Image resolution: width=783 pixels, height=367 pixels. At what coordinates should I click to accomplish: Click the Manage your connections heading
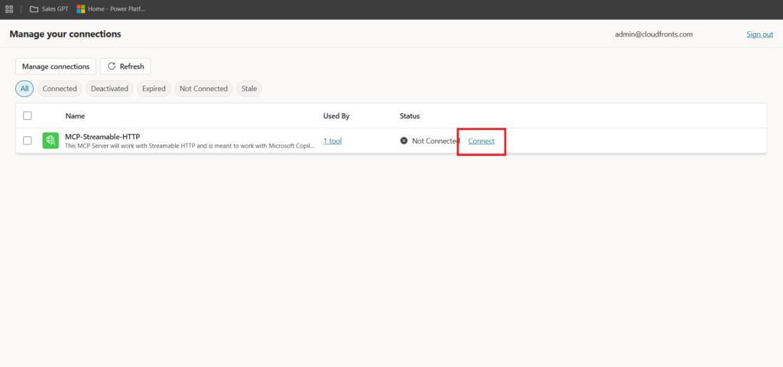(66, 34)
